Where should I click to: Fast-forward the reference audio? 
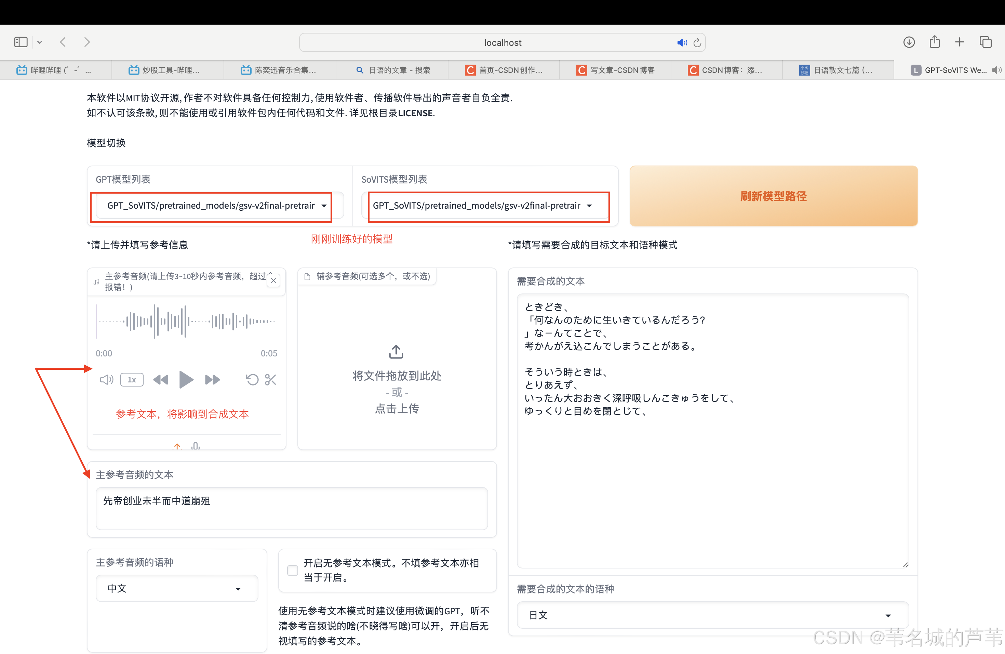coord(212,379)
